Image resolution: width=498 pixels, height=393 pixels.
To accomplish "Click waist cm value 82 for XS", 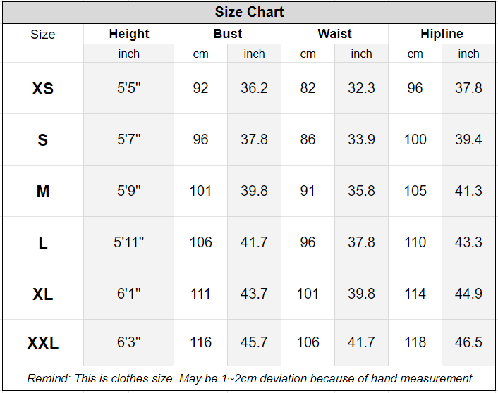I will pyautogui.click(x=308, y=89).
